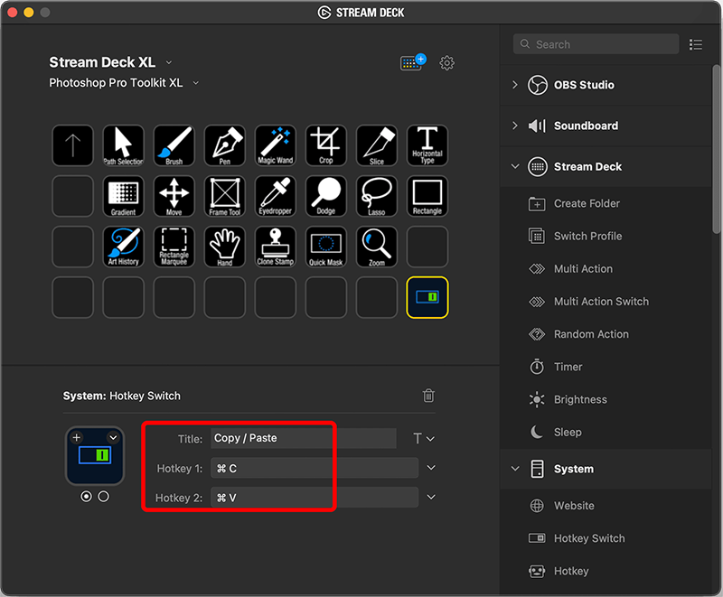Click the Hotkey 2 field ⌘ V
The height and width of the screenshot is (597, 723).
315,498
